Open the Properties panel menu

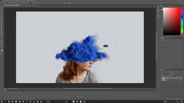183,38
